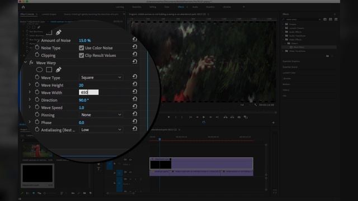The image size is (358, 201).
Task: Open the Antialiasing dropdown showing Low
Action: (x=101, y=130)
